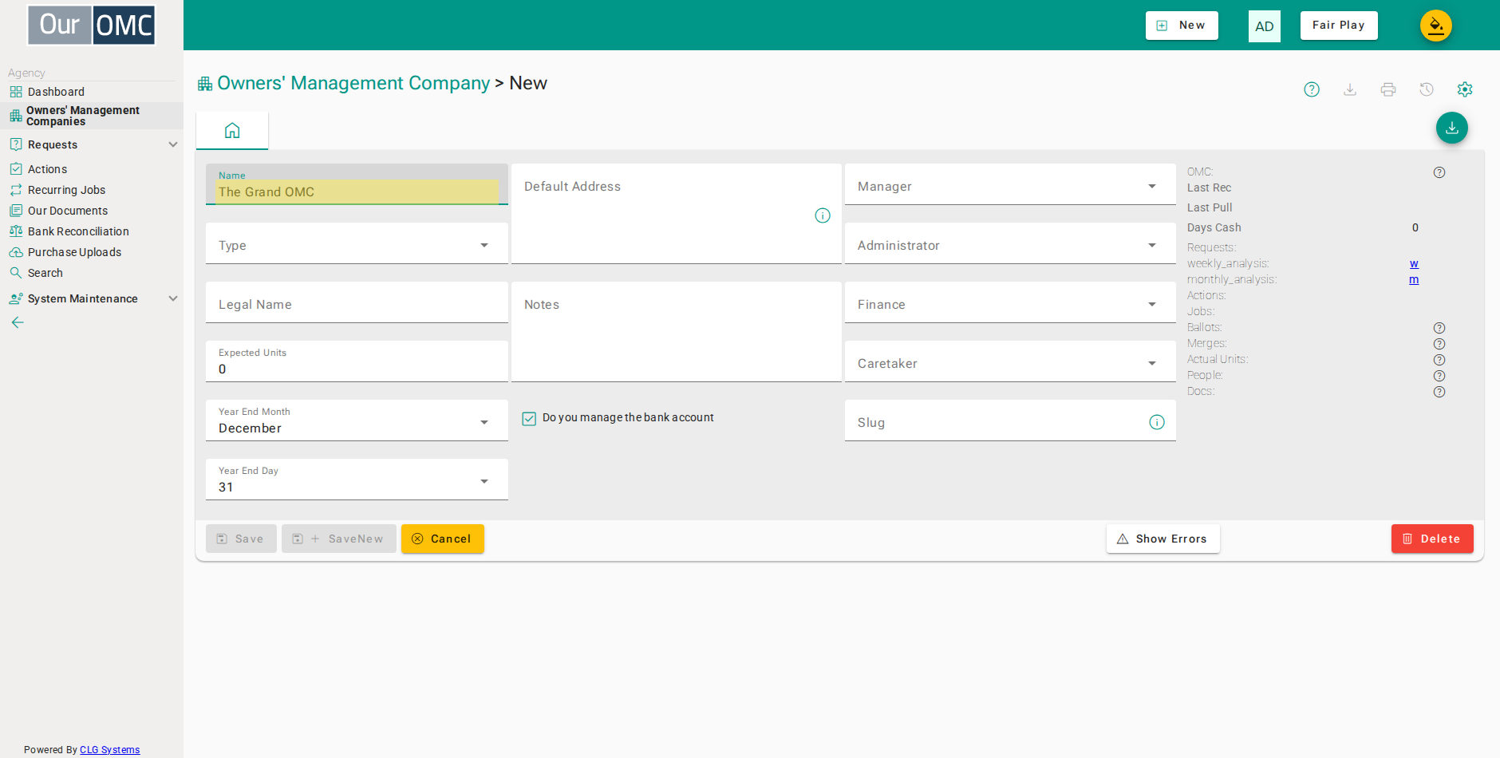The width and height of the screenshot is (1500, 758).
Task: Open the Year End Day dropdown
Action: pos(357,480)
